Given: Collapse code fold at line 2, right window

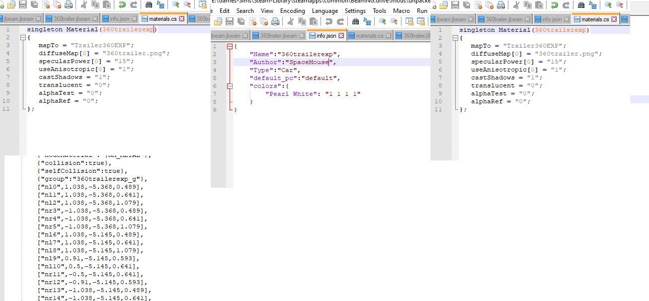Looking at the screenshot, I should 455,38.
